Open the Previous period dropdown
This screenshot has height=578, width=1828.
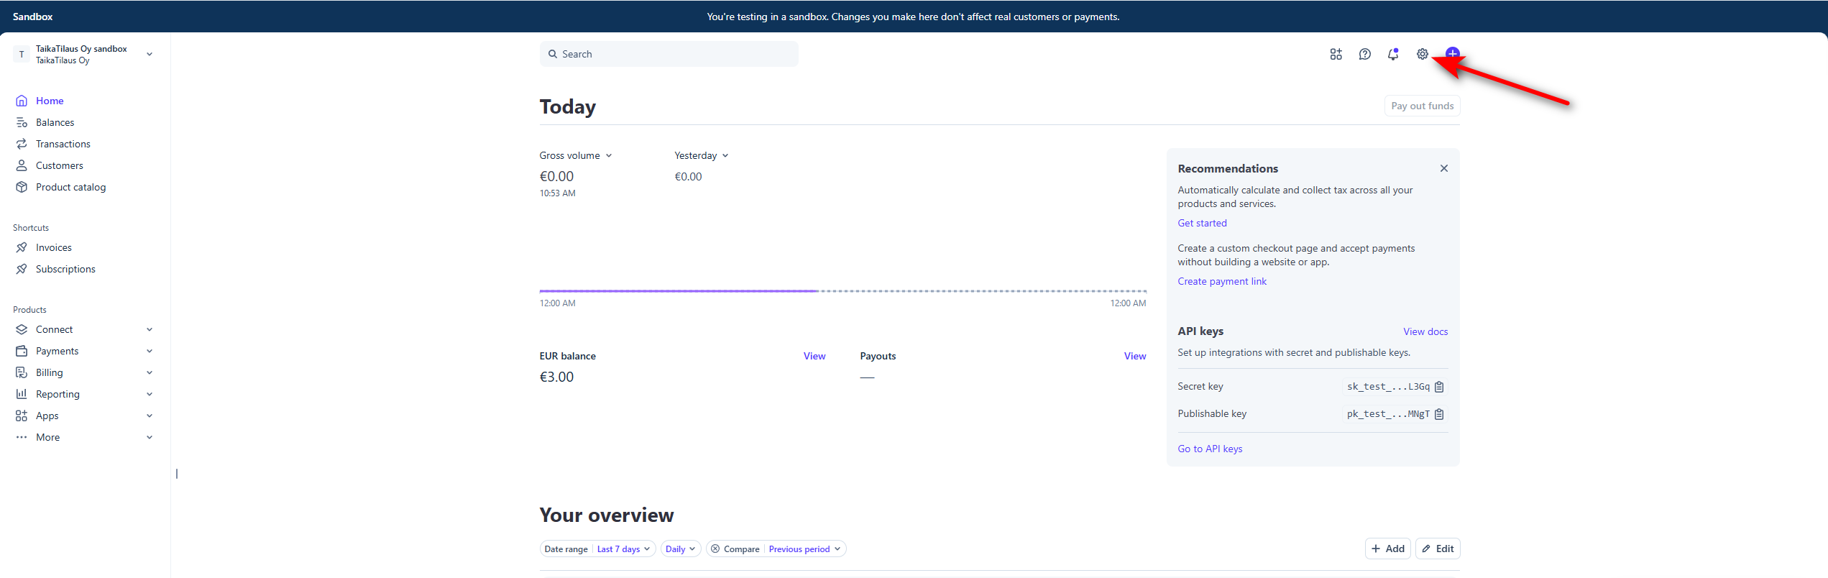(804, 549)
